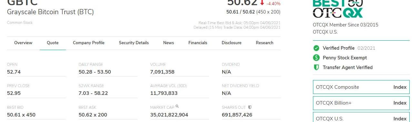The height and width of the screenshot is (122, 412).
Task: Click the Transfer Agent Verified shield icon
Action: coord(316,67)
